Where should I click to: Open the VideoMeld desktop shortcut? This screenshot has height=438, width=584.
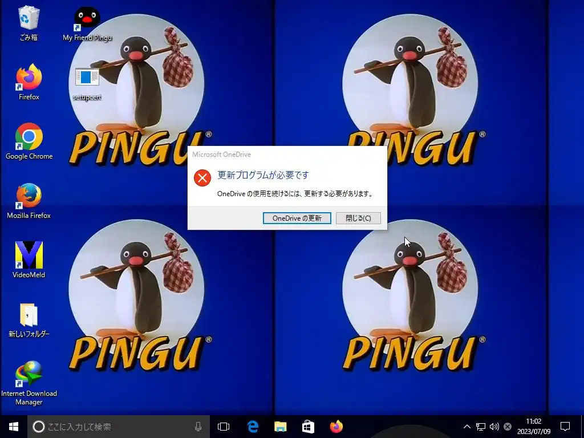29,259
